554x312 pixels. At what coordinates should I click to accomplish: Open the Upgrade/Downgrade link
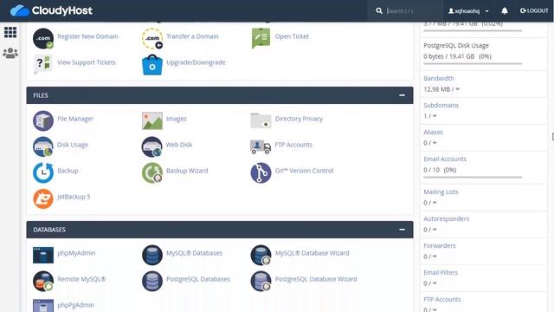point(196,62)
